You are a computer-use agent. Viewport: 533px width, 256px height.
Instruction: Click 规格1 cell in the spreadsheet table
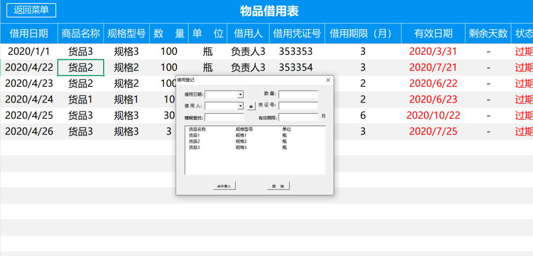coord(126,100)
